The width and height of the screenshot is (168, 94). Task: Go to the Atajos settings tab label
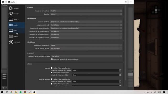[x=15, y=36]
